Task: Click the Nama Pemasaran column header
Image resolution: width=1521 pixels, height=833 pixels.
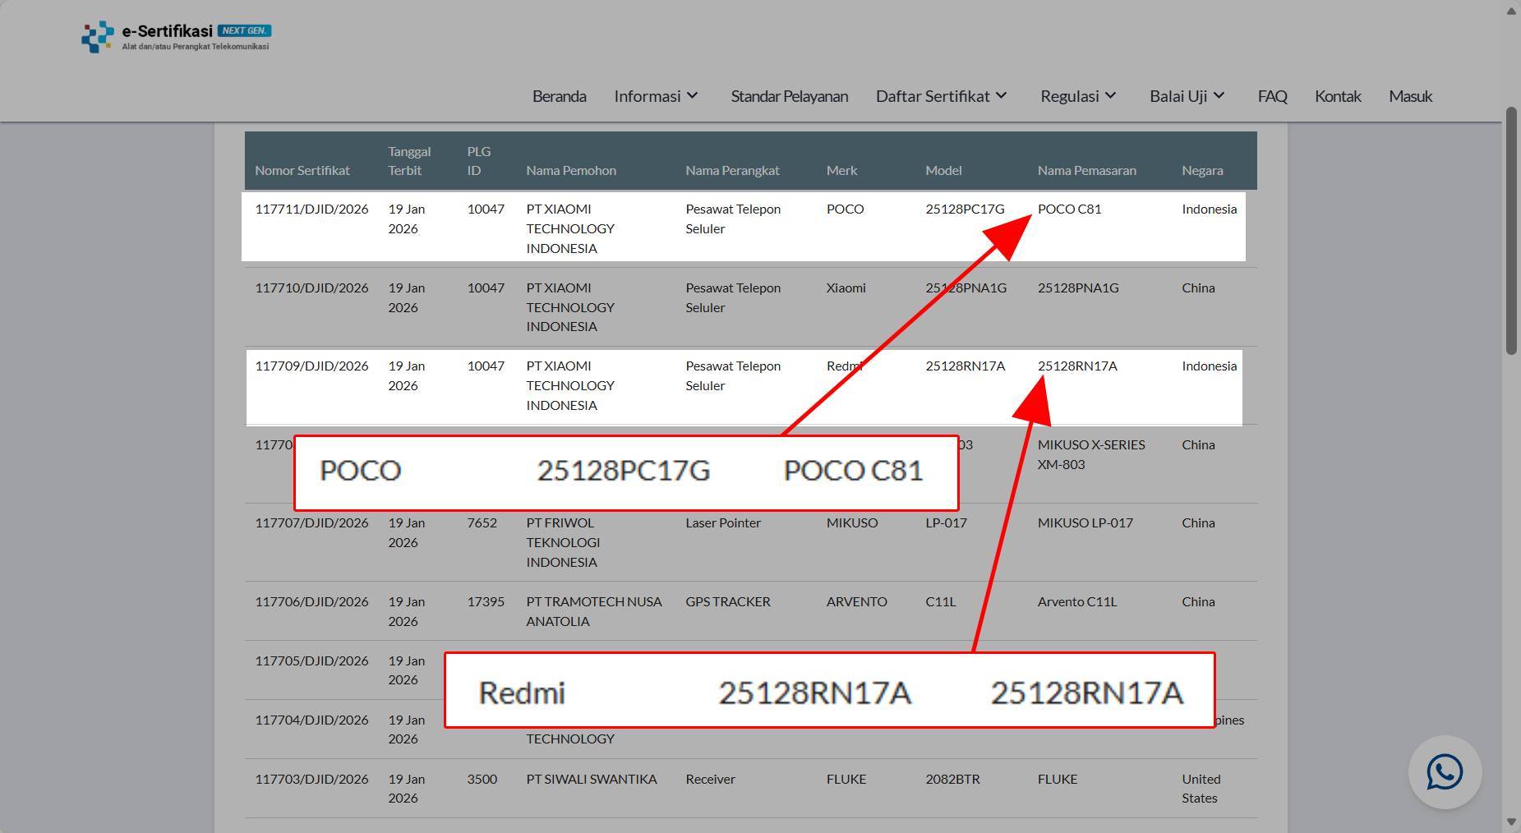Action: pos(1086,170)
